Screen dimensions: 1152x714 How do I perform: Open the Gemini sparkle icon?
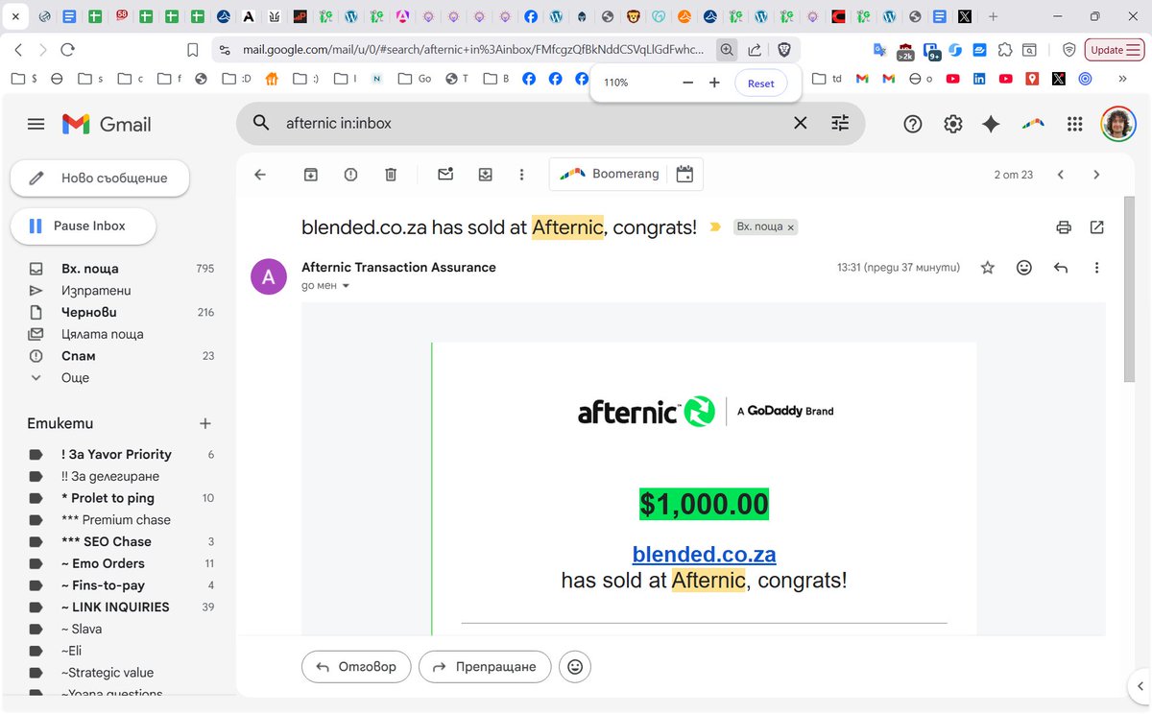992,124
